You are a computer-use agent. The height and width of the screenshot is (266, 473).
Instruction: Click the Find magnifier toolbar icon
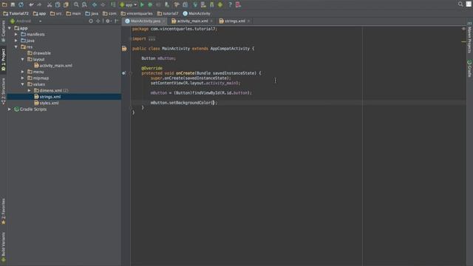[x=76, y=4]
